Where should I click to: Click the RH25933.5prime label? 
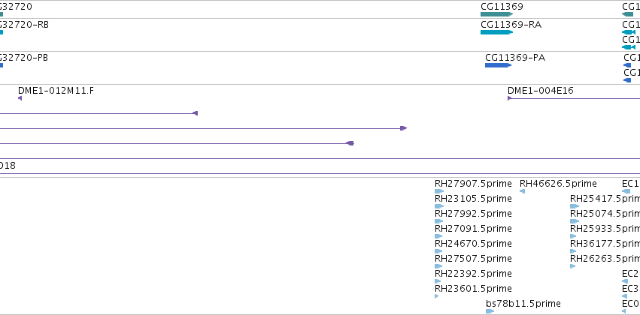[605, 228]
